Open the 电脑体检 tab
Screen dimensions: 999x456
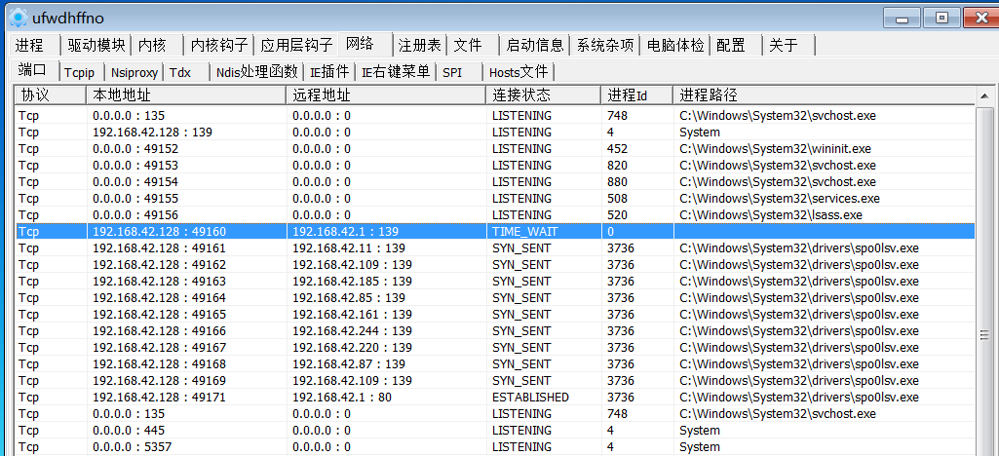(674, 45)
